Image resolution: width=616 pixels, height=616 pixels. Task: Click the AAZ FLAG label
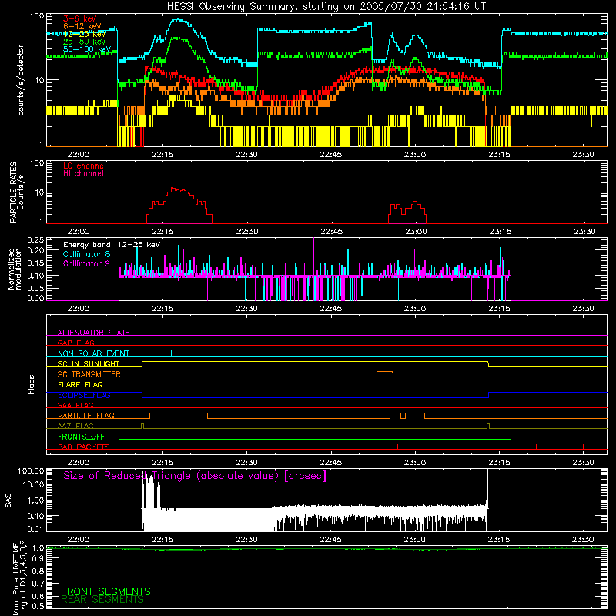coord(75,426)
